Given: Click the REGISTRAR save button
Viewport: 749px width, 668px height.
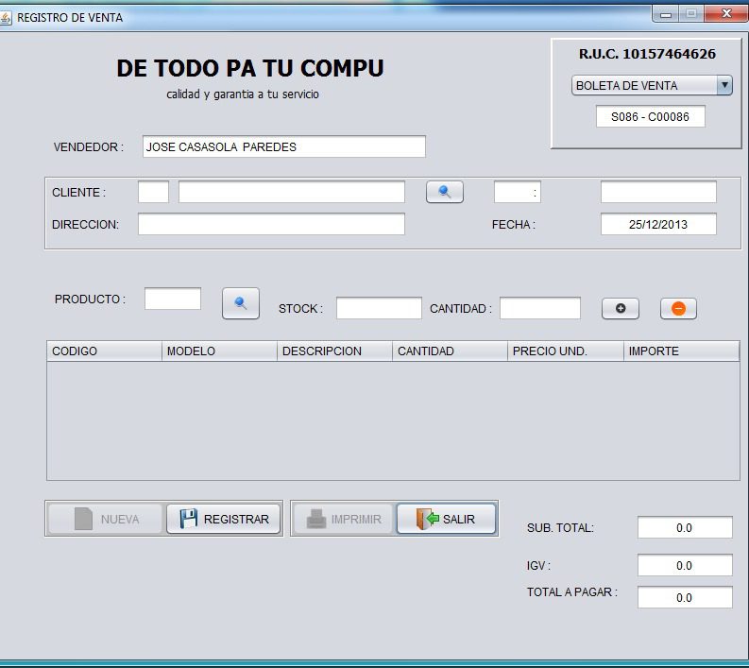Looking at the screenshot, I should point(223,519).
